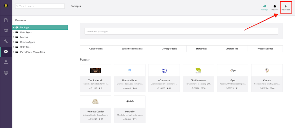The width and height of the screenshot is (295, 128).
Task: Click the Umbraco Courier logo thumbnail
Action: (x=95, y=102)
